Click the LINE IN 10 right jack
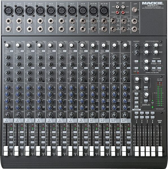 (x=93, y=29)
